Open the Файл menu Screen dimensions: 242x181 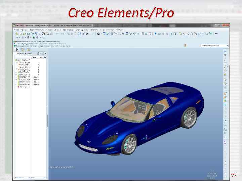(16, 30)
